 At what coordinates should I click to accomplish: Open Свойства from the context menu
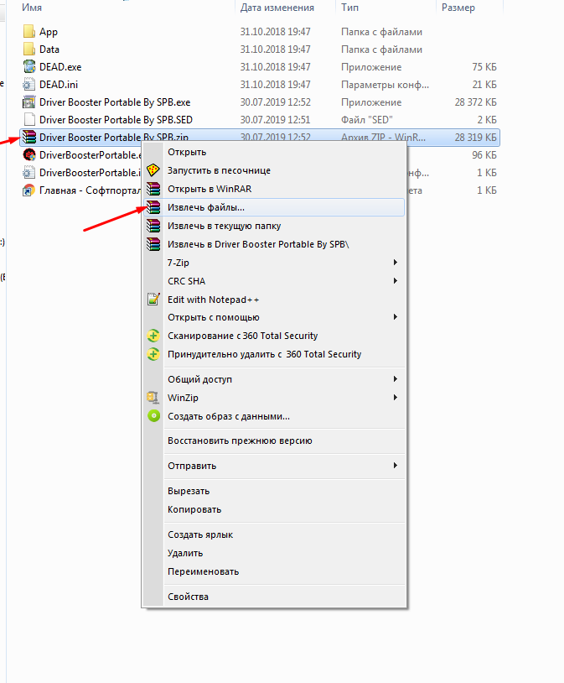pos(274,597)
